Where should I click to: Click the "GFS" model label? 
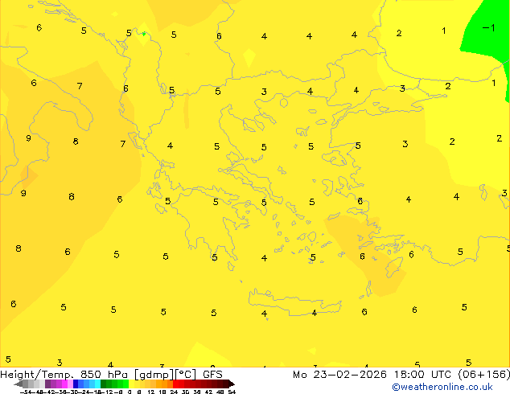(x=212, y=375)
